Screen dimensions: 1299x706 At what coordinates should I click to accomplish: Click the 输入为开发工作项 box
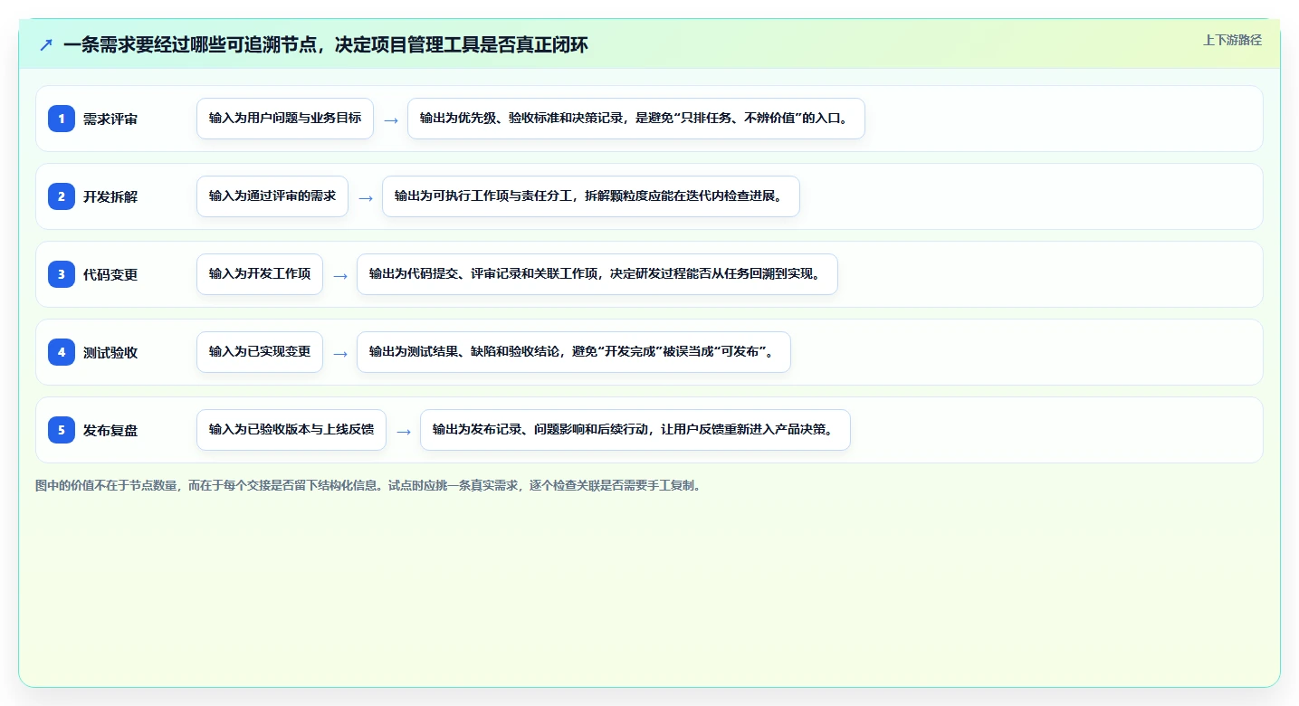[260, 274]
